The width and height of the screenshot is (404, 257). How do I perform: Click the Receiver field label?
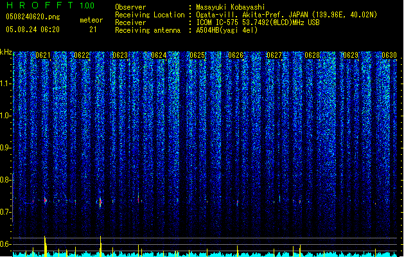[130, 22]
